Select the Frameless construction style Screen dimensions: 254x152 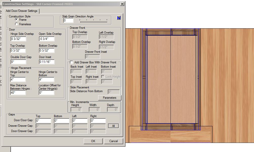tap(17, 24)
